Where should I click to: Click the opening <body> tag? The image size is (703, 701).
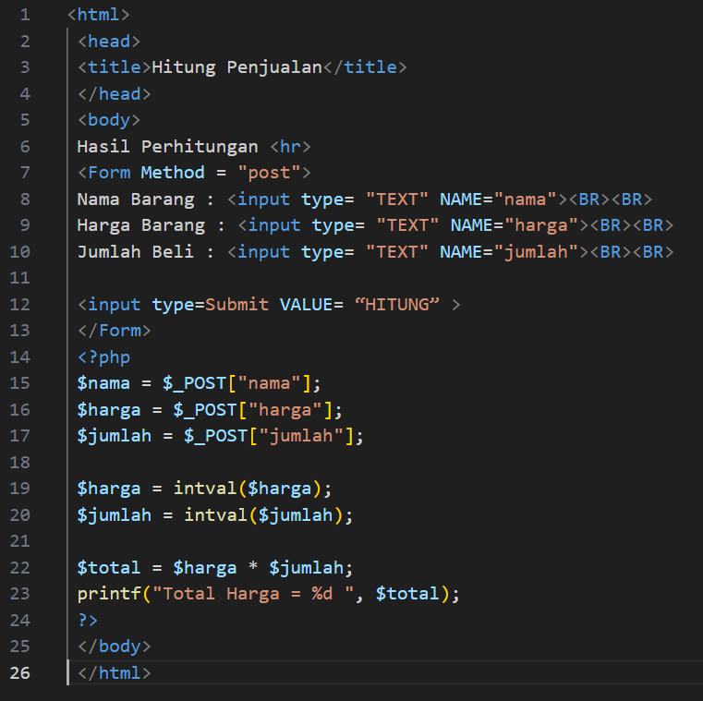[109, 120]
